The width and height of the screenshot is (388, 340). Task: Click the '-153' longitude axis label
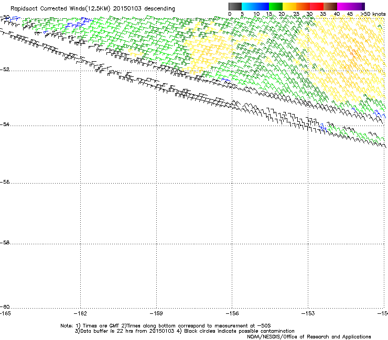[308, 313]
